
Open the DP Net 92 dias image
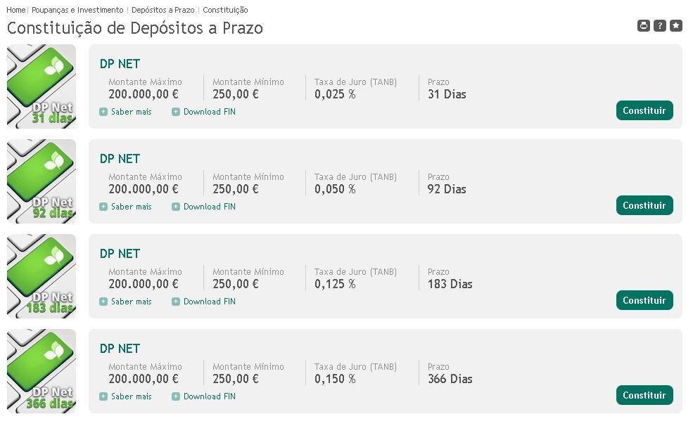click(x=42, y=181)
